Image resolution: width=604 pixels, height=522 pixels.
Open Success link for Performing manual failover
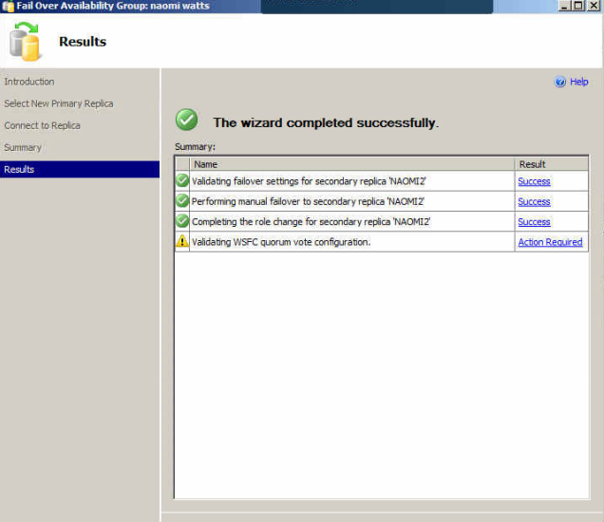[x=534, y=202]
